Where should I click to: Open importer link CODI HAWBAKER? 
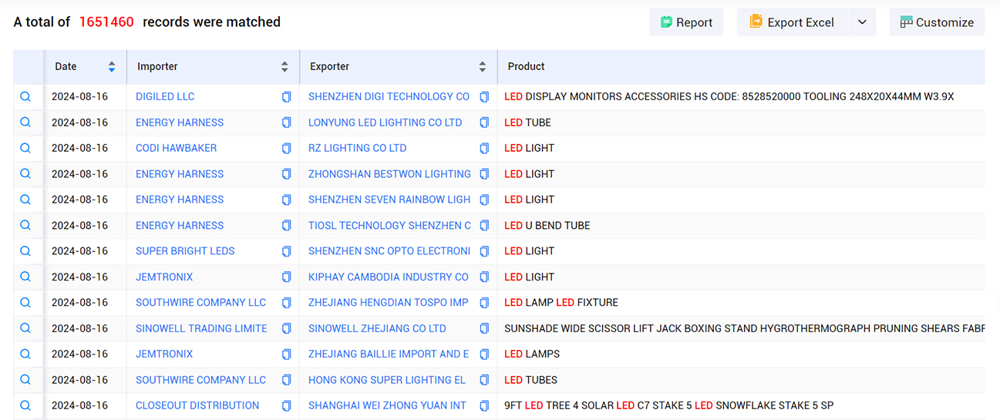tap(176, 148)
